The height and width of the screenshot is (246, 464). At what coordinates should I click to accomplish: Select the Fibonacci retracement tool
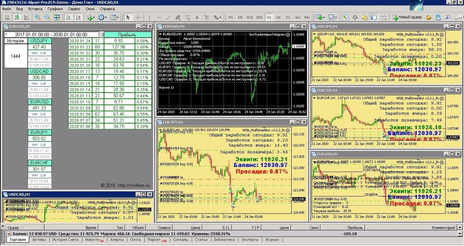point(188,17)
